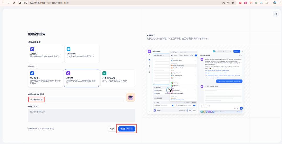
Task: Open the password manager key icon
Action: 223,3
